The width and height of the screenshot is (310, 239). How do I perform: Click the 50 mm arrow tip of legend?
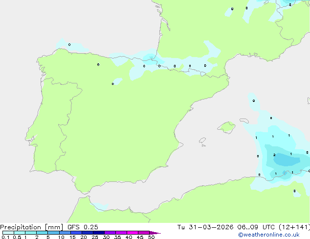point(155,233)
